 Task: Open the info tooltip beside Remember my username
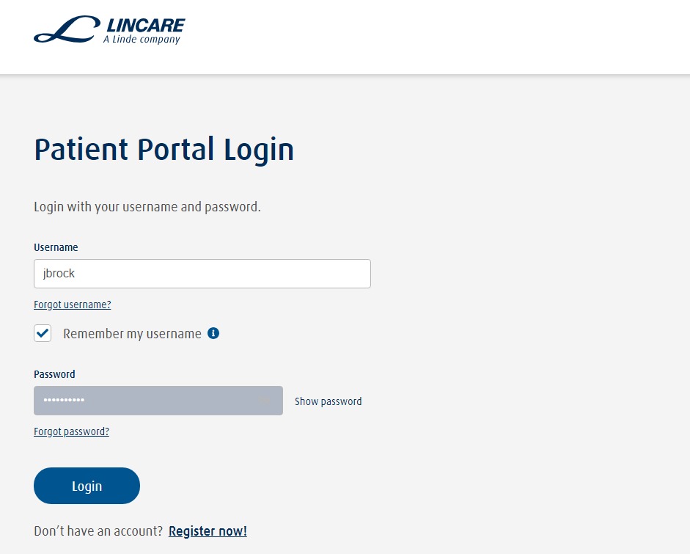(x=213, y=333)
